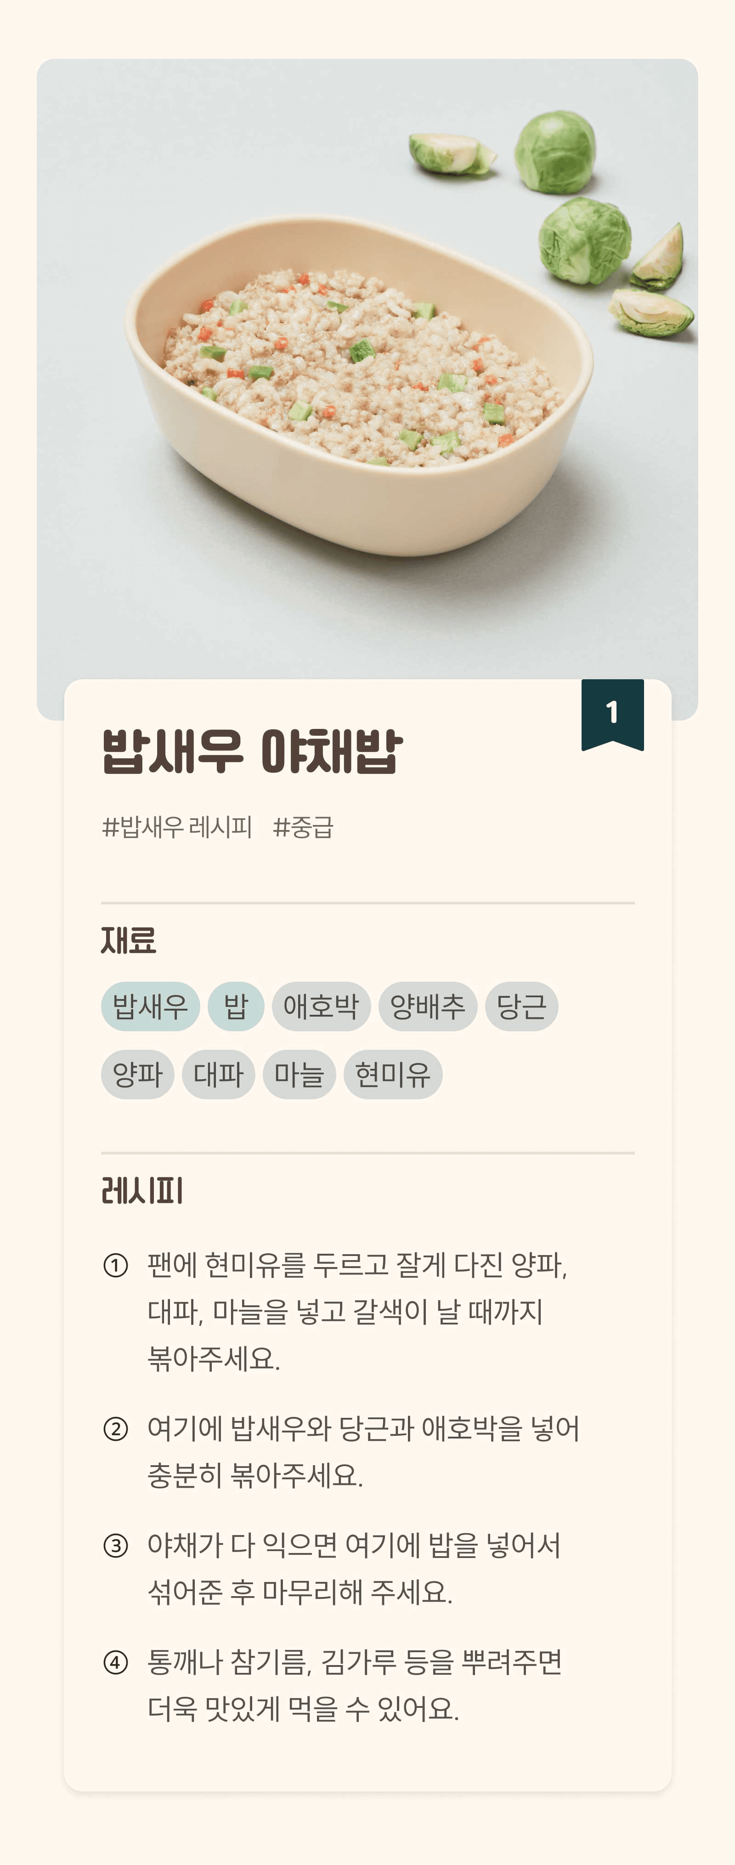Click the circled step 3 number
The width and height of the screenshot is (735, 1865).
(116, 1546)
